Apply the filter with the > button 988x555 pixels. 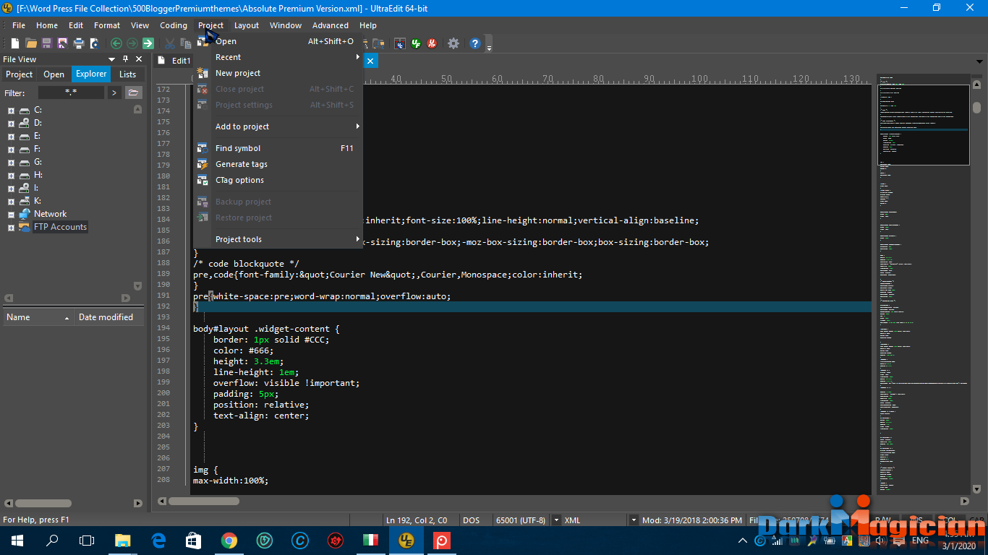(114, 92)
